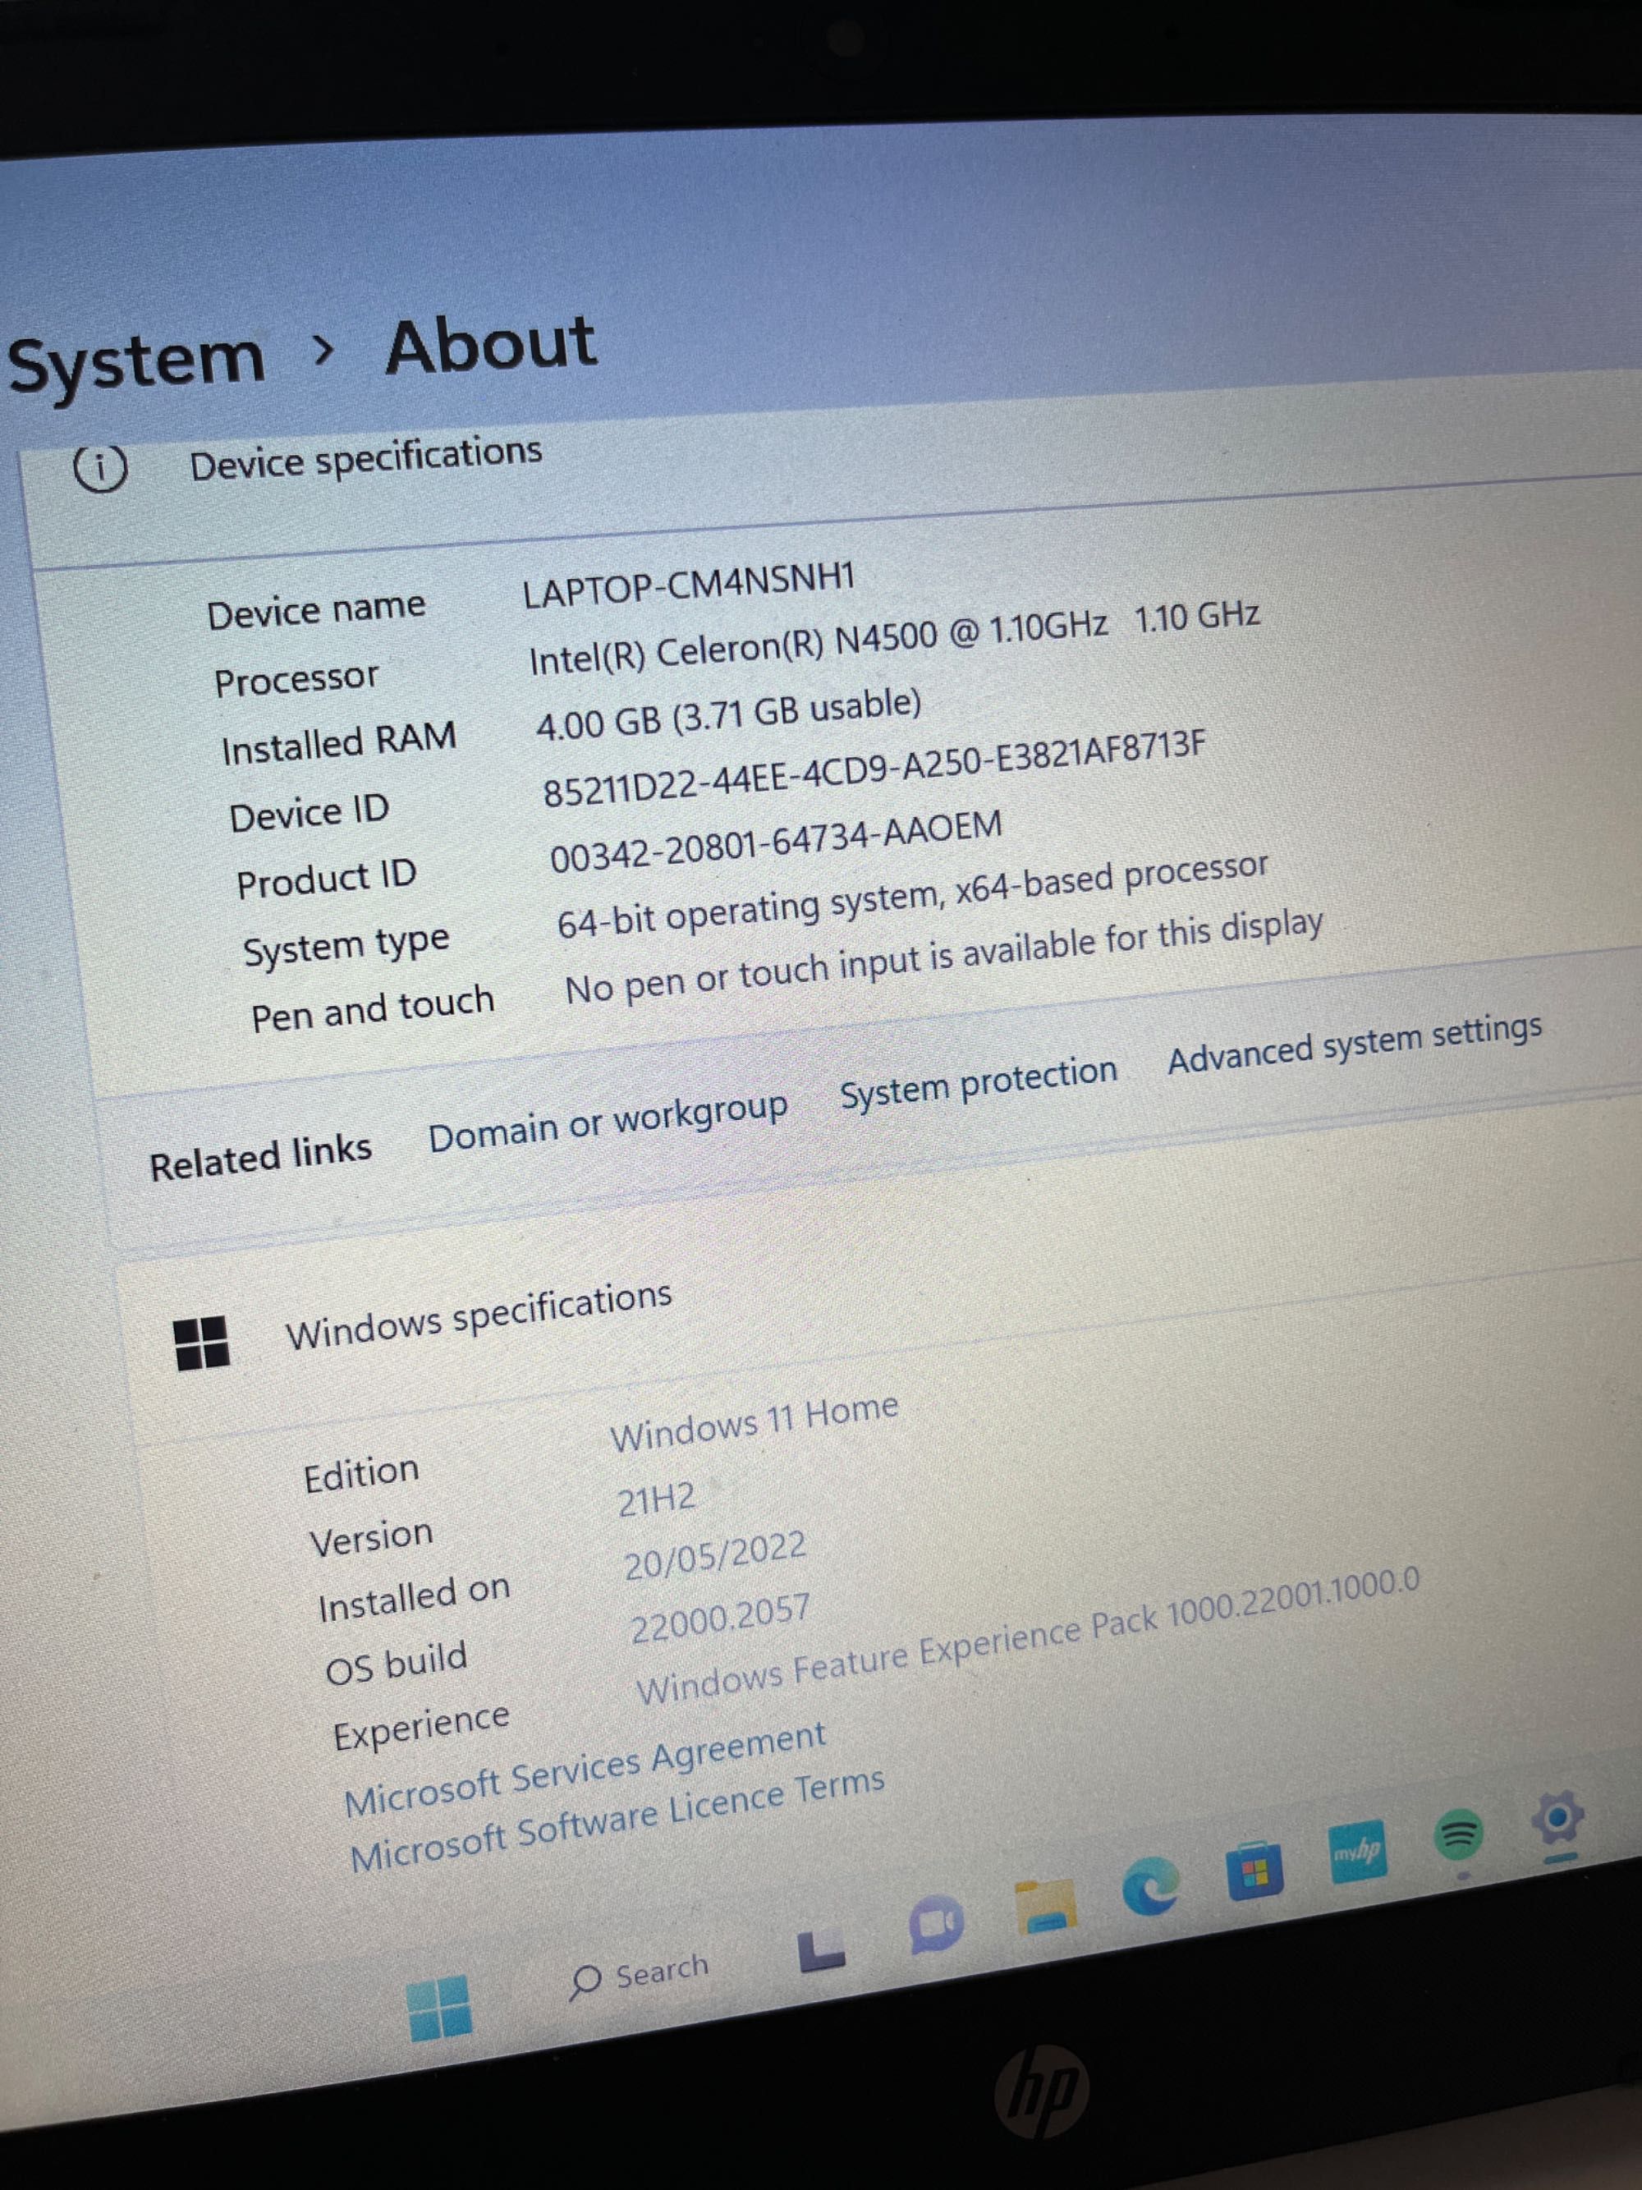Click the About page title
Screen dimensions: 1642x2190
click(491, 345)
